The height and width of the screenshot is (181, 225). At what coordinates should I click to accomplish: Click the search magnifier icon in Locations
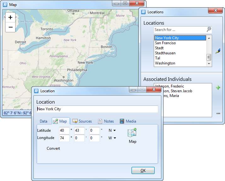pyautogui.click(x=209, y=30)
